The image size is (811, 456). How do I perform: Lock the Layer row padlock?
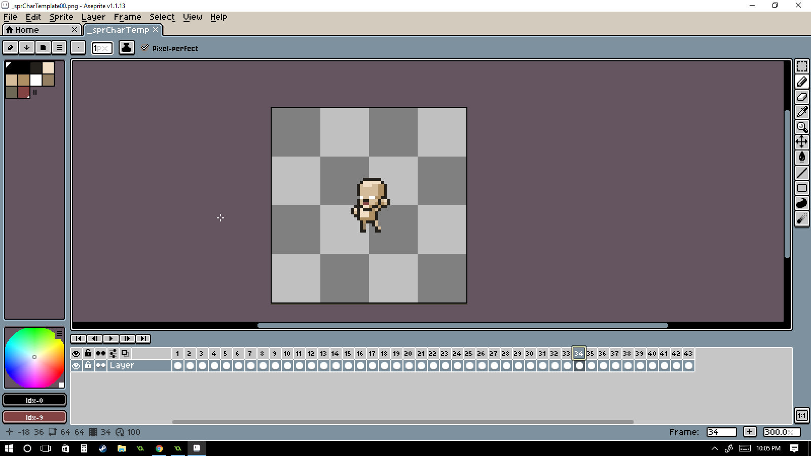[88, 366]
